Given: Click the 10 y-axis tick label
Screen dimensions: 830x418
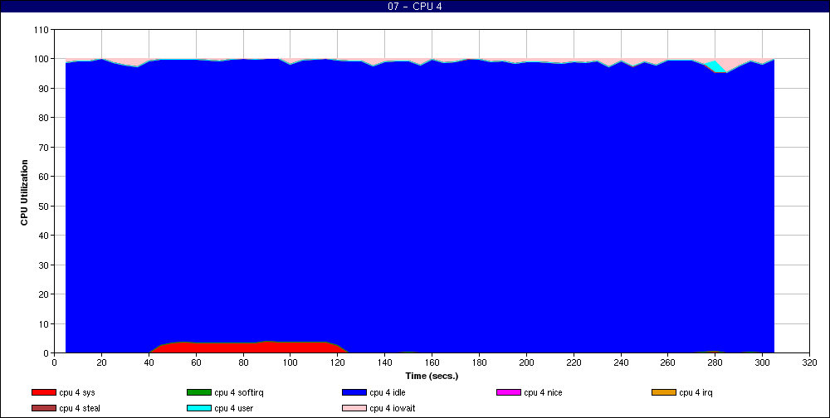Looking at the screenshot, I should pyautogui.click(x=44, y=323).
